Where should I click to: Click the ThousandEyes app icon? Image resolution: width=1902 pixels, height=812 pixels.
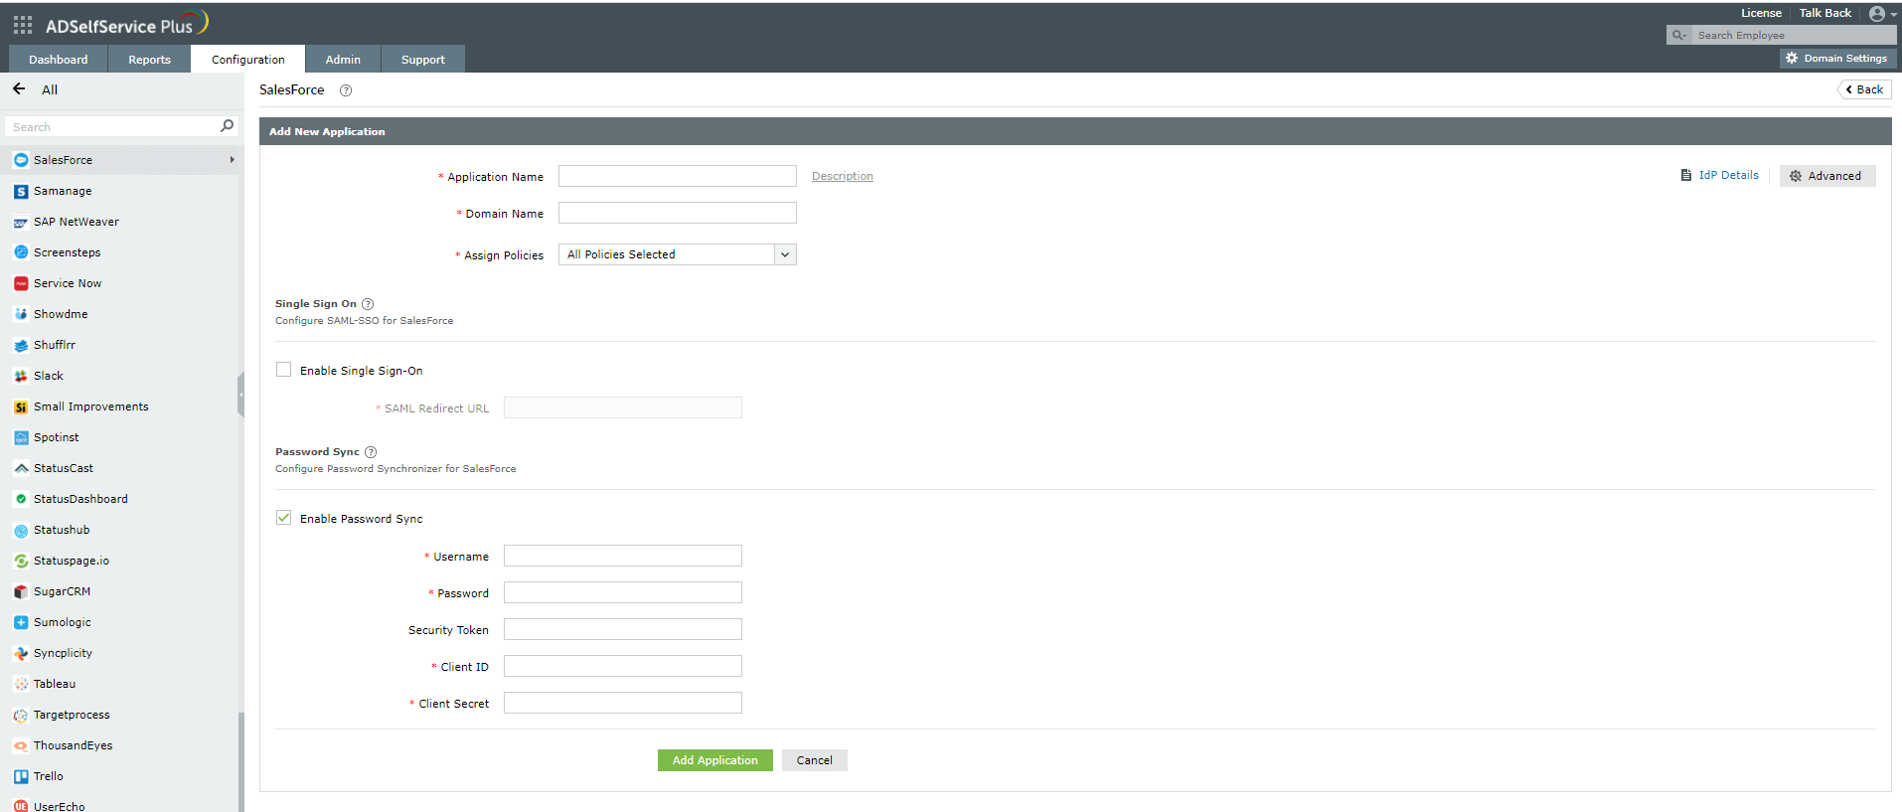pyautogui.click(x=21, y=745)
